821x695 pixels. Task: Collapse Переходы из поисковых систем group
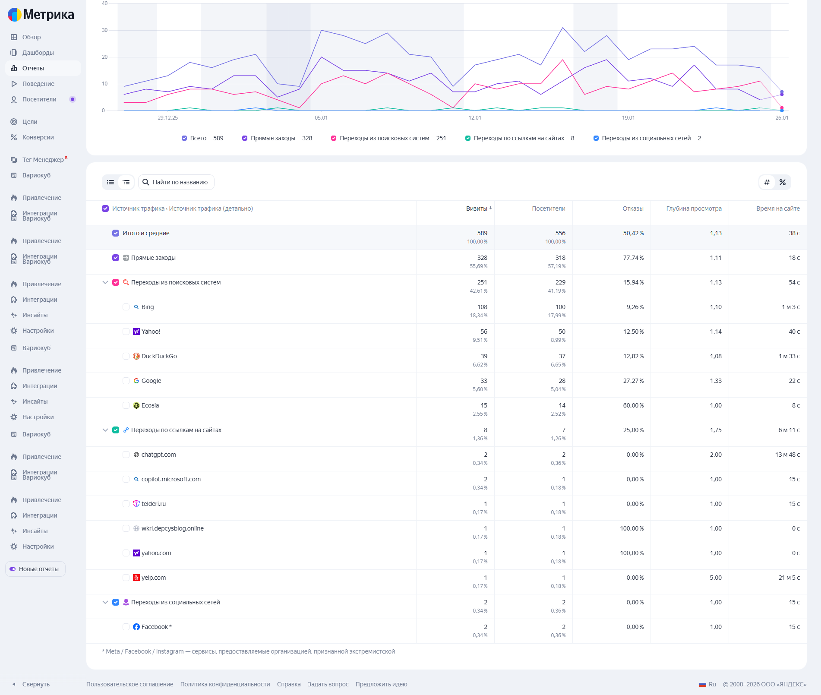point(105,282)
